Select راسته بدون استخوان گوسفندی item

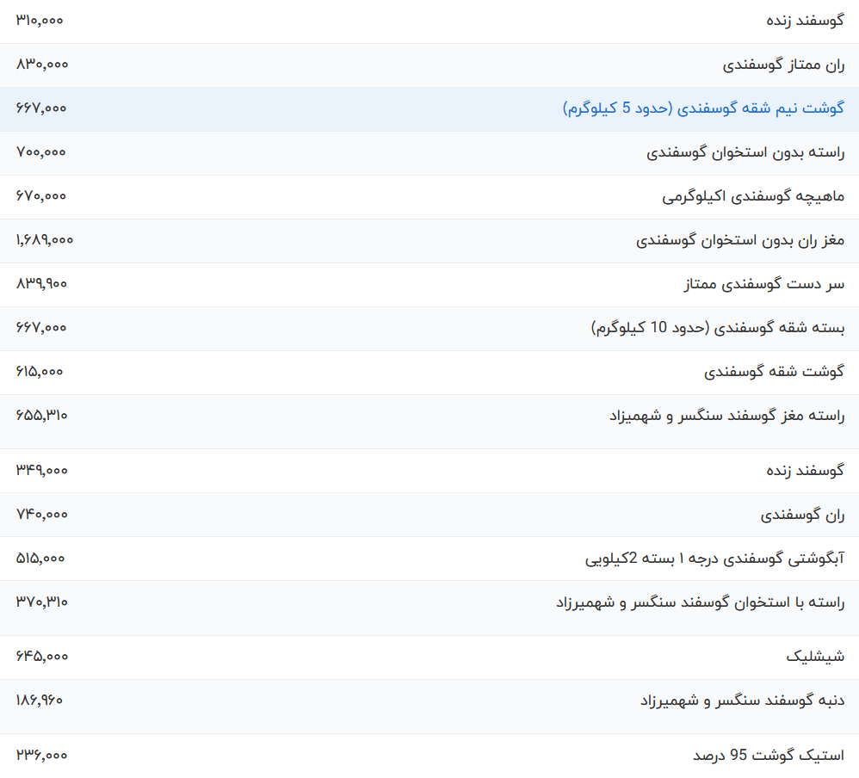pyautogui.click(x=745, y=152)
